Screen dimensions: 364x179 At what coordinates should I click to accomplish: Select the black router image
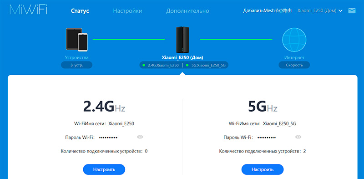[182, 40]
